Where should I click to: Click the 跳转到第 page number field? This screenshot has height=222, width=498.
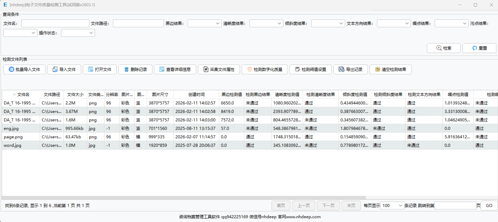coord(455,205)
